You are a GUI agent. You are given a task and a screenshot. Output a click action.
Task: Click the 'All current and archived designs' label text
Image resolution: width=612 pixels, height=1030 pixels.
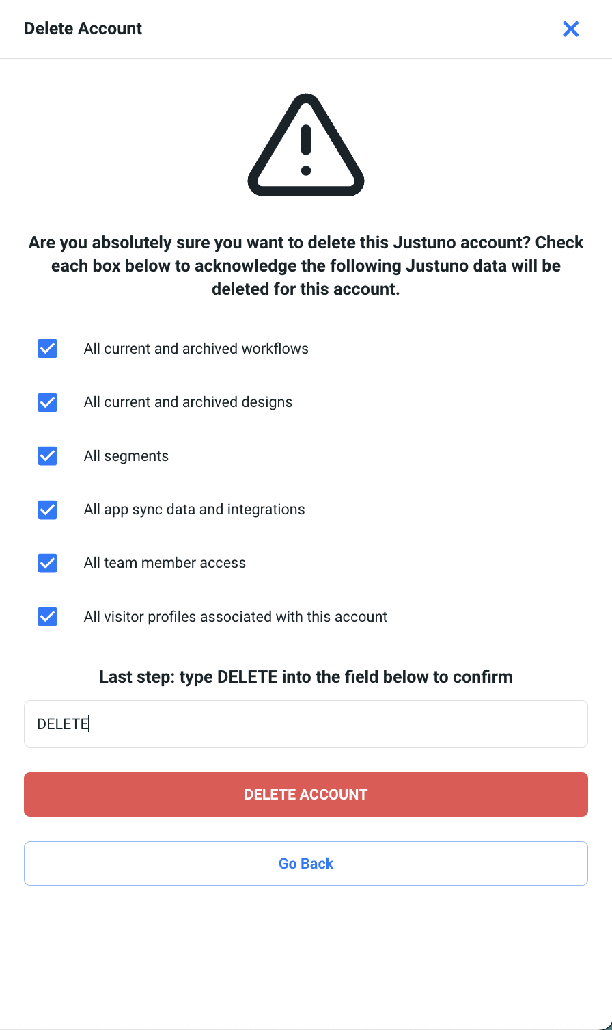pyautogui.click(x=188, y=402)
